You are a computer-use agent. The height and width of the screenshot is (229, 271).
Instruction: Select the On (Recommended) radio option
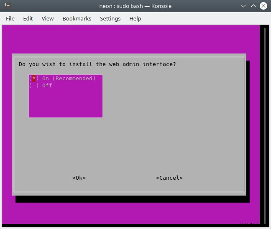pyautogui.click(x=62, y=79)
